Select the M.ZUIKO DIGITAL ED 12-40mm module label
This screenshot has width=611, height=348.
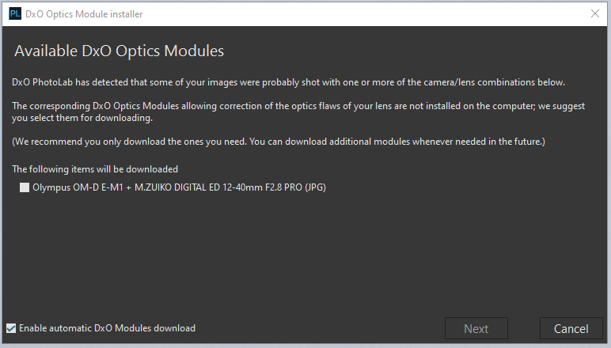[x=179, y=187]
